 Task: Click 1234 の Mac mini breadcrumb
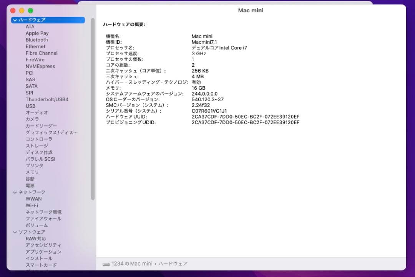(x=132, y=264)
